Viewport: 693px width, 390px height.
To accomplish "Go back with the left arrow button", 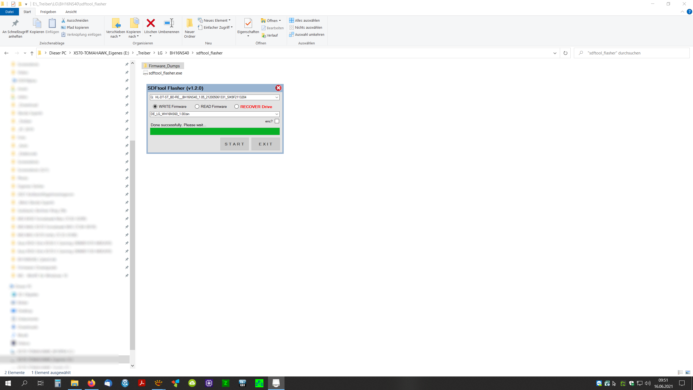I will click(6, 53).
